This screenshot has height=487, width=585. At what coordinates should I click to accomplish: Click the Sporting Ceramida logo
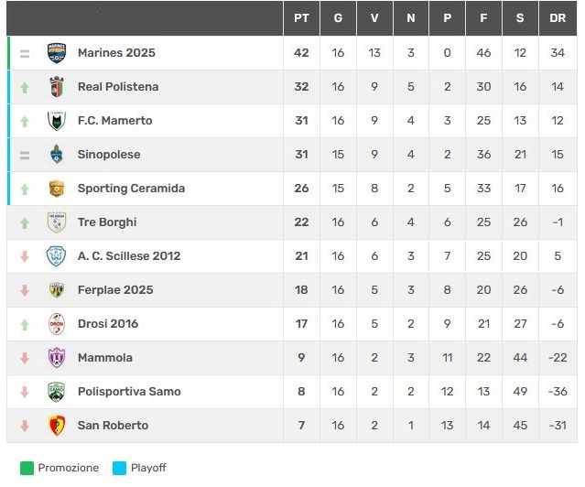(57, 189)
